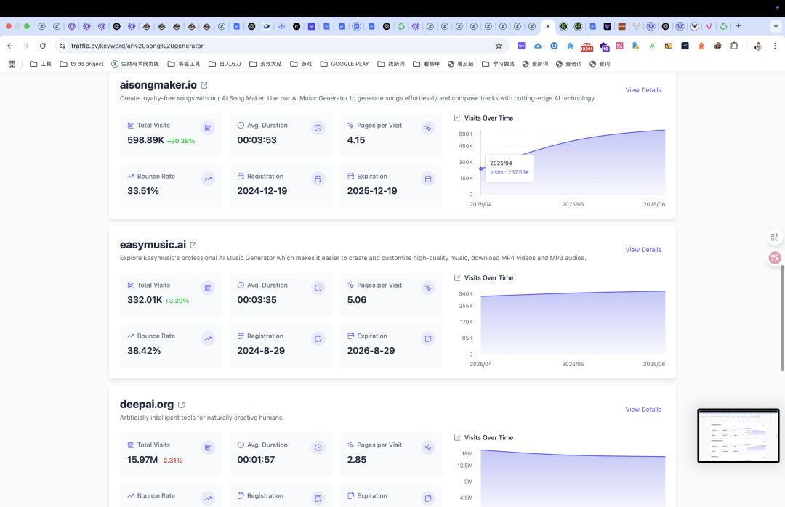The image size is (785, 507).
Task: Click Pages per Visit round icon for easymusic.ai
Action: pyautogui.click(x=428, y=288)
